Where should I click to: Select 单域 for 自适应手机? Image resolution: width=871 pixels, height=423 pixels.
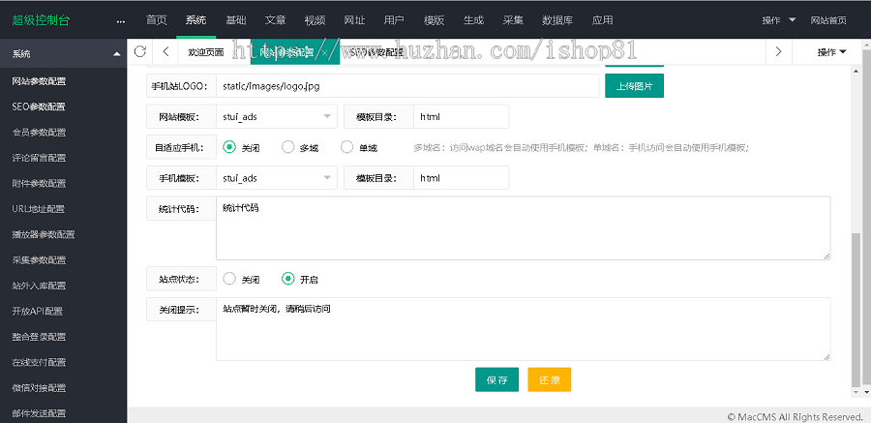pos(359,147)
